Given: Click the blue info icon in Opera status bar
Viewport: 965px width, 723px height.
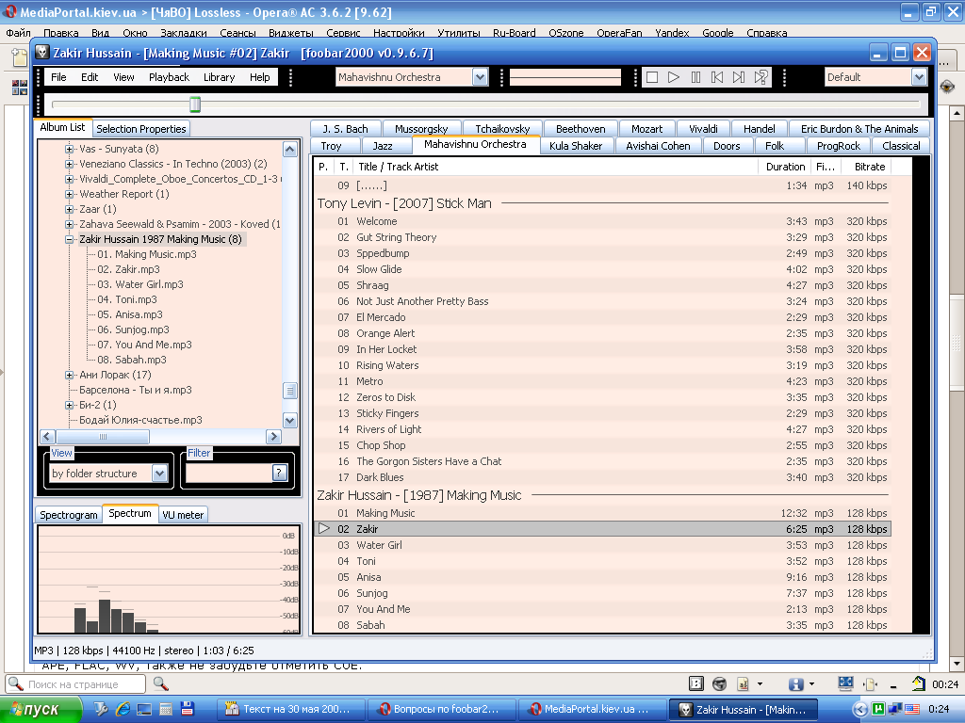Looking at the screenshot, I should click(x=795, y=683).
